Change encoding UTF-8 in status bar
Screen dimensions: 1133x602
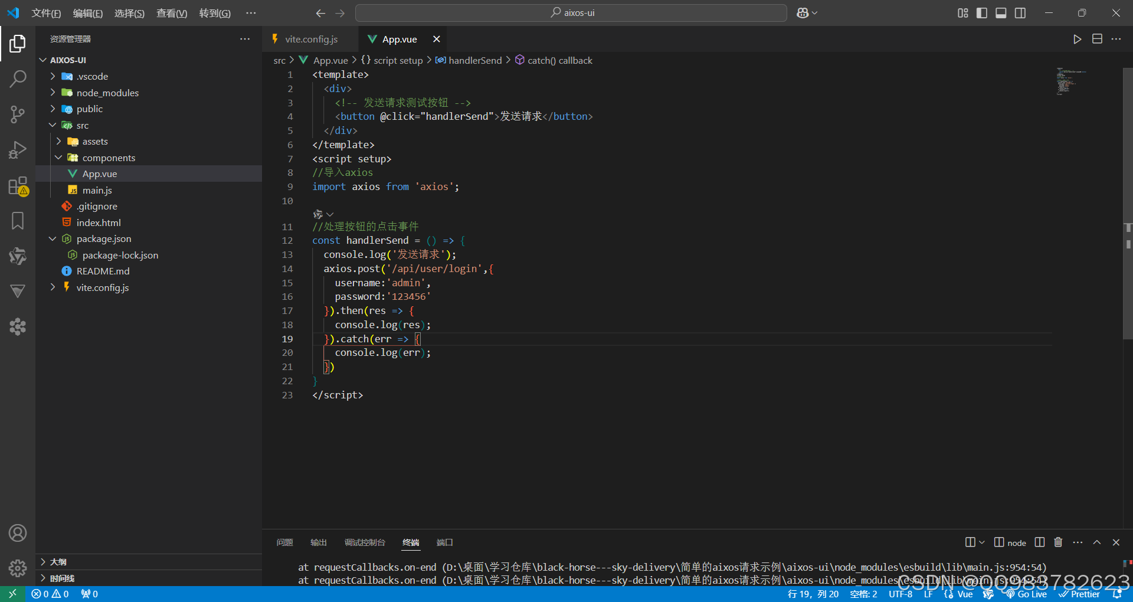[x=900, y=594]
